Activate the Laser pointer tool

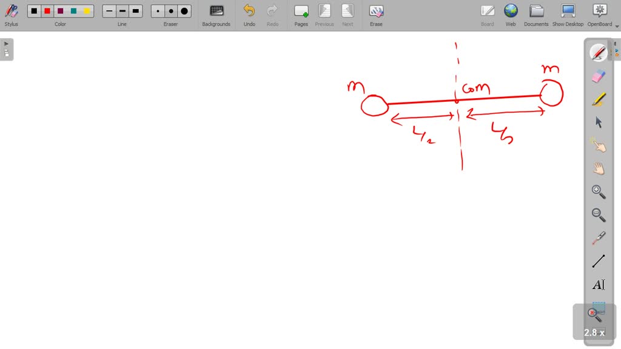[x=598, y=238]
